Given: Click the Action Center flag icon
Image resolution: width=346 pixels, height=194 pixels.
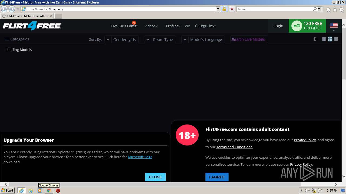Looking at the screenshot, I should pos(320,190).
